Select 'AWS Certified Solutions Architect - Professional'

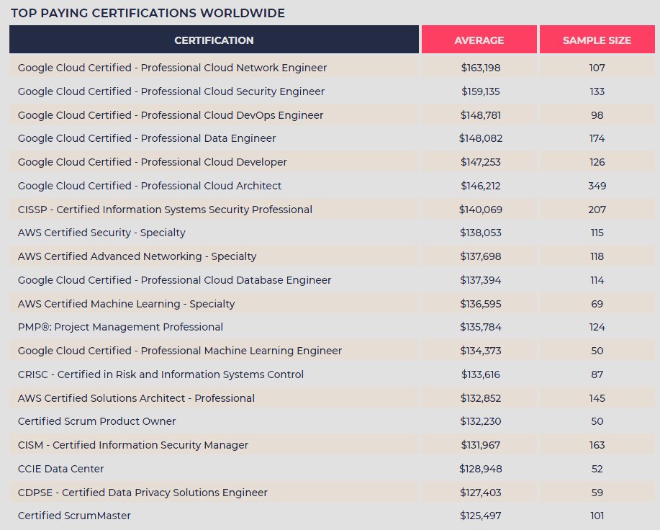pyautogui.click(x=136, y=397)
